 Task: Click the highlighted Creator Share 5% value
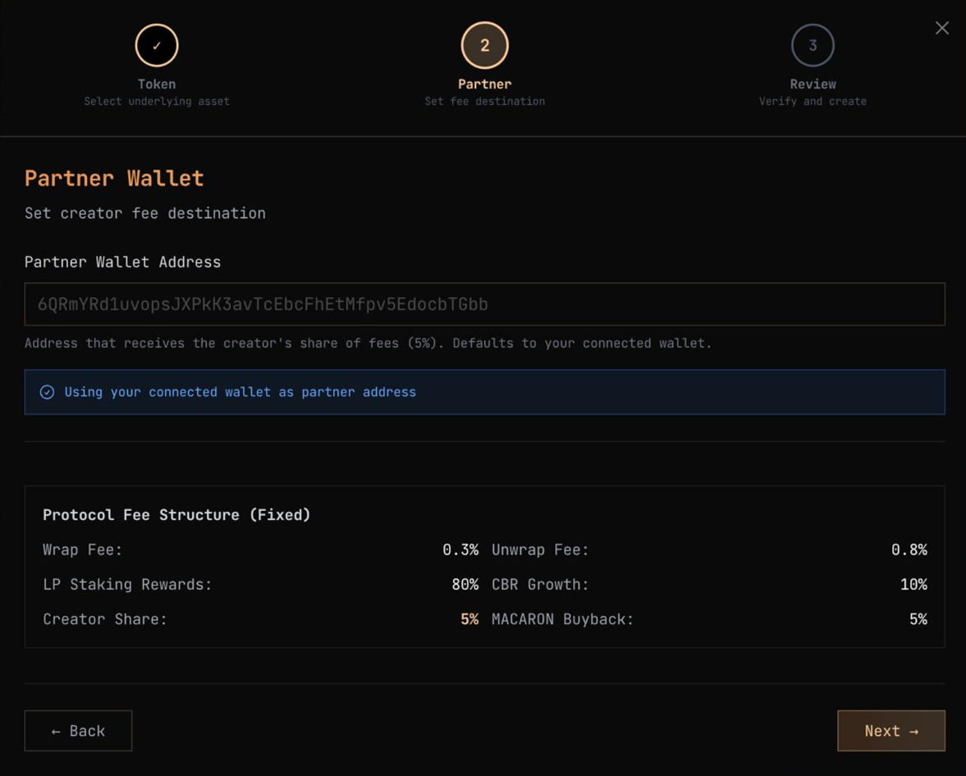tap(469, 619)
